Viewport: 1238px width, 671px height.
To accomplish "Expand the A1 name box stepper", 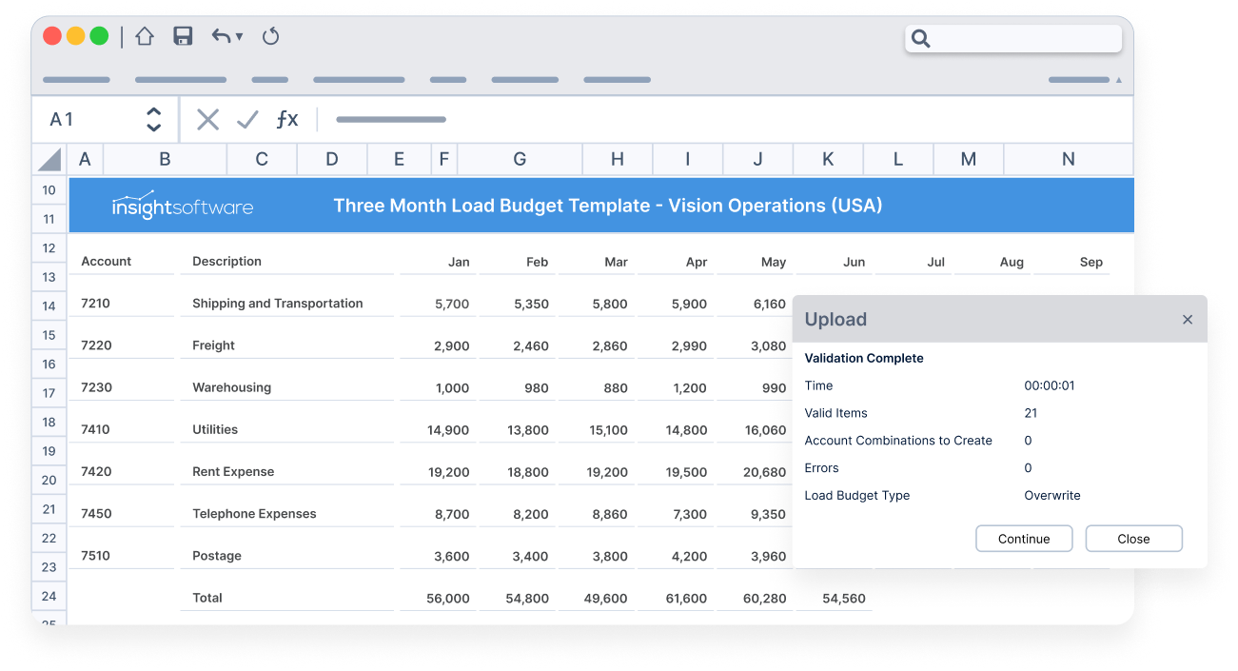I will [153, 119].
